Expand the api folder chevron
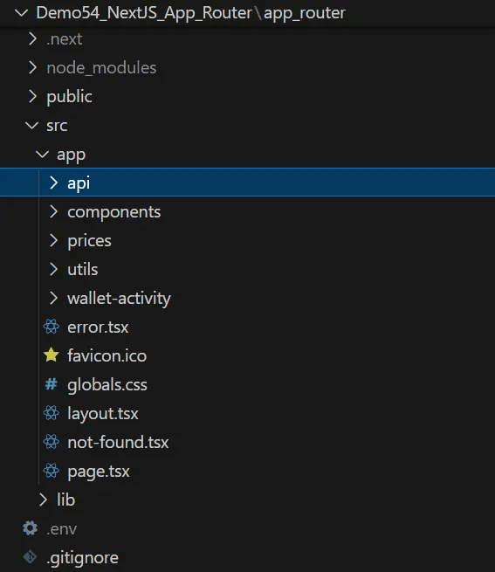 point(53,183)
